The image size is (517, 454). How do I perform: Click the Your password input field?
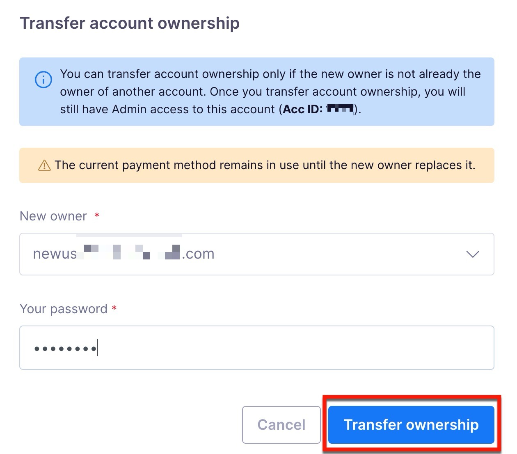click(257, 347)
